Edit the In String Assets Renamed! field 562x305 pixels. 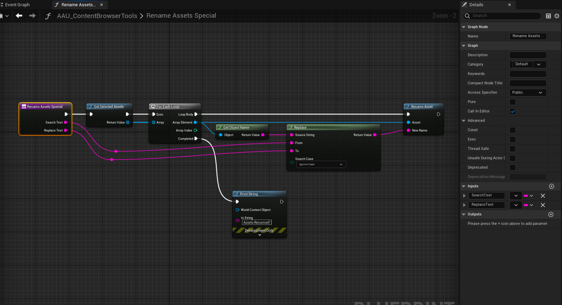tap(257, 222)
